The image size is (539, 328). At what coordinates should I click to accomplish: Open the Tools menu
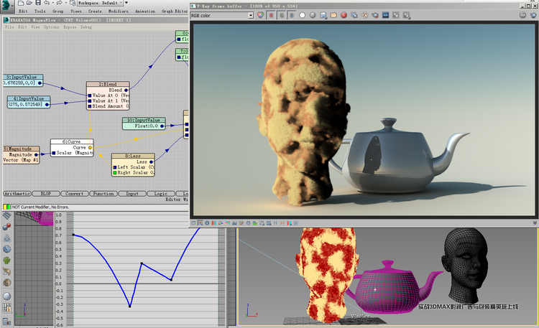(x=40, y=11)
